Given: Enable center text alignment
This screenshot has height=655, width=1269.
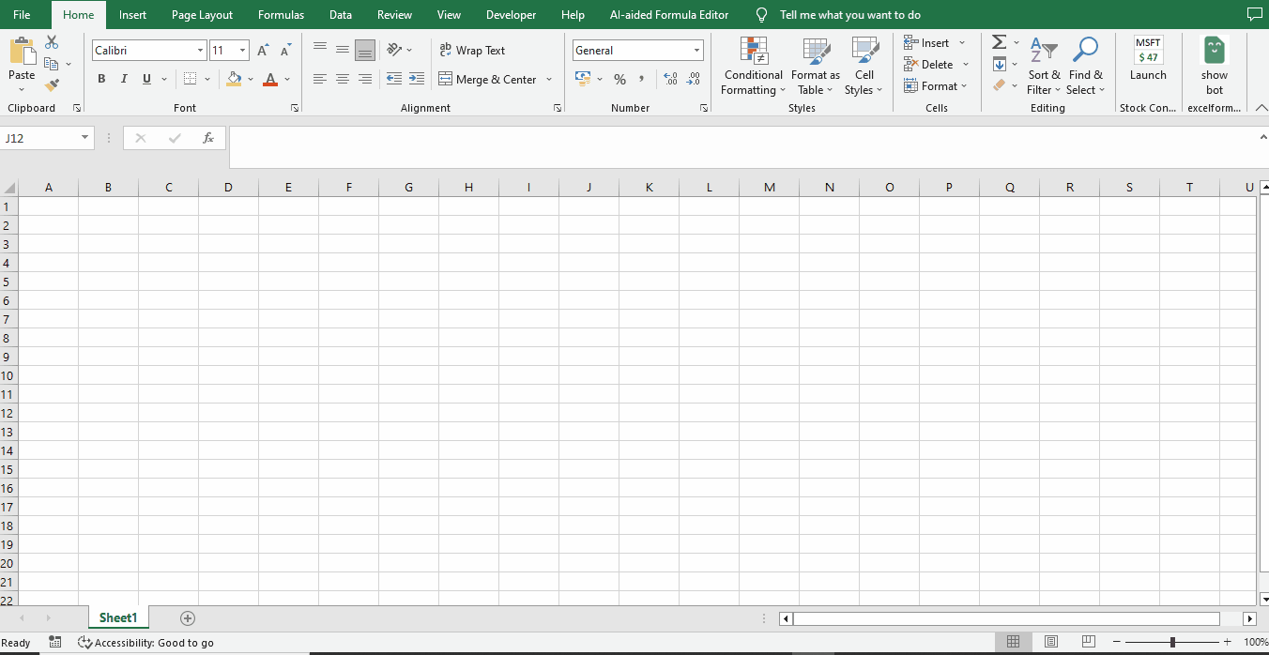Looking at the screenshot, I should click(x=342, y=79).
